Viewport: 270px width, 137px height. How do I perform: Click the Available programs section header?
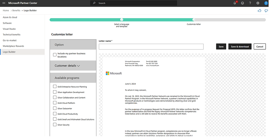(73, 78)
